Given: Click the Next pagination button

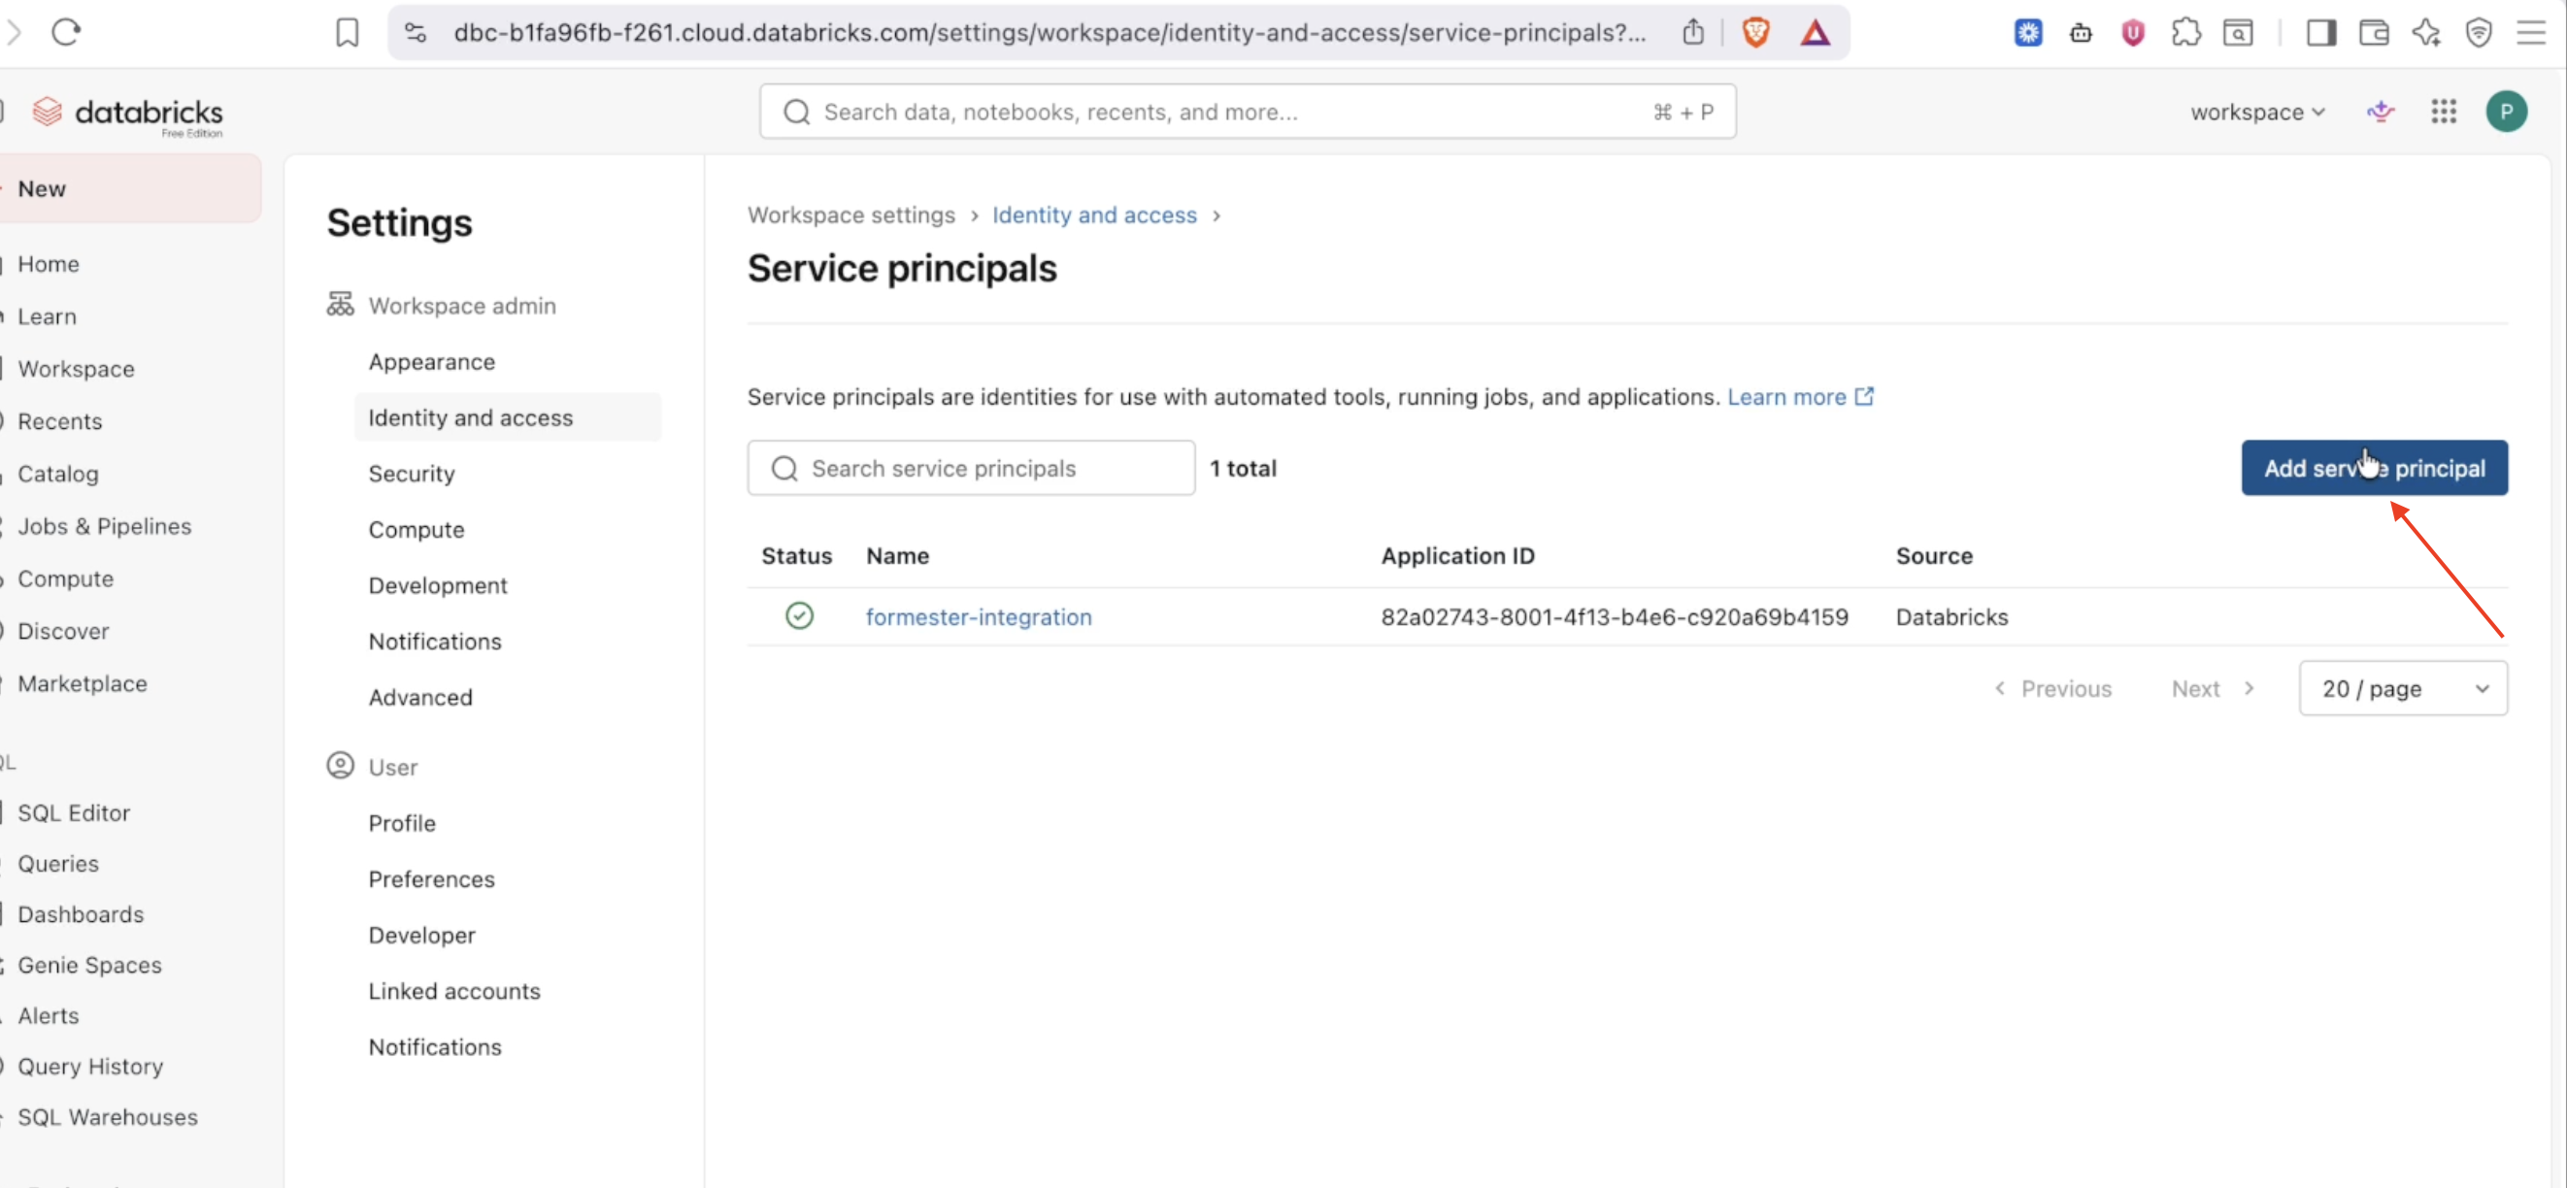Looking at the screenshot, I should point(2213,688).
